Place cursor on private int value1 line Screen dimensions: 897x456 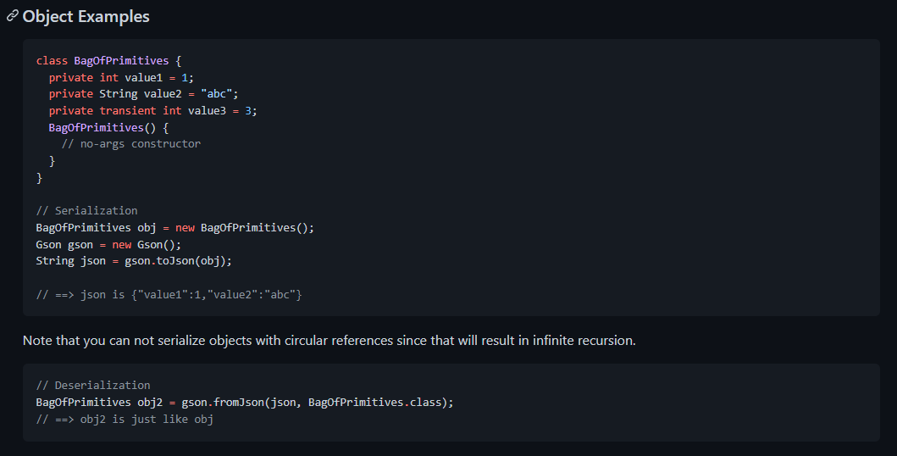(x=113, y=77)
